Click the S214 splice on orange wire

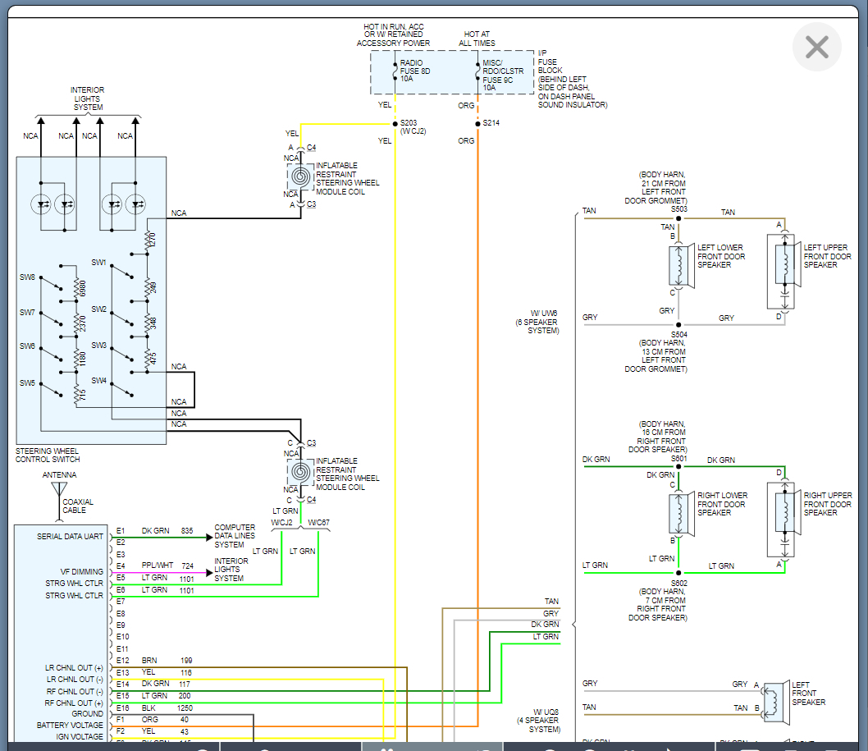point(477,124)
